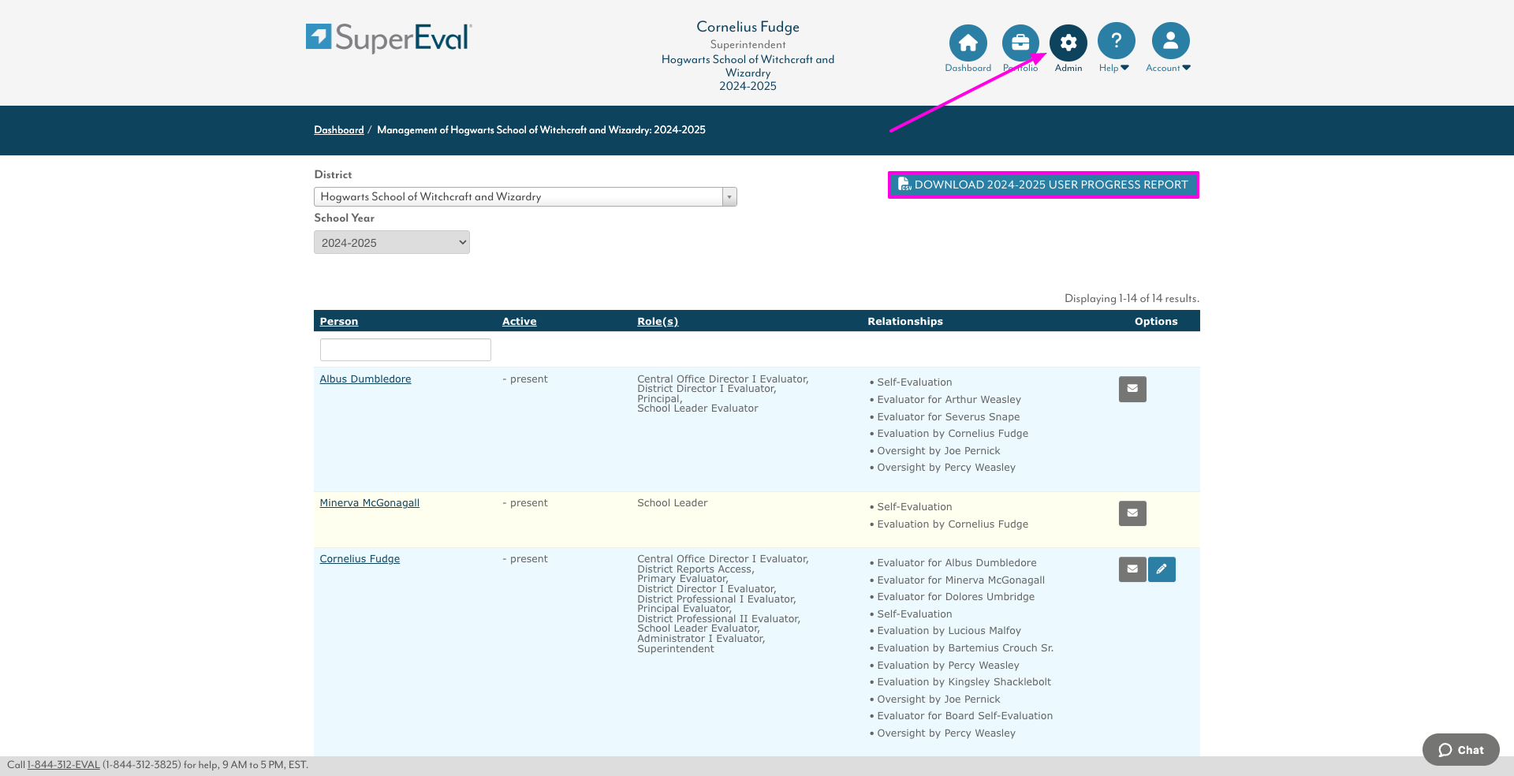The image size is (1514, 776).
Task: Click 'Evaluator for Arthur Weasley' relationship text
Action: click(949, 400)
